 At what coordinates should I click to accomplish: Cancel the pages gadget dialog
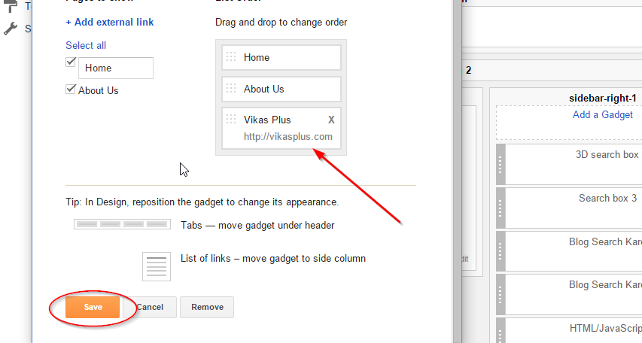[150, 308]
